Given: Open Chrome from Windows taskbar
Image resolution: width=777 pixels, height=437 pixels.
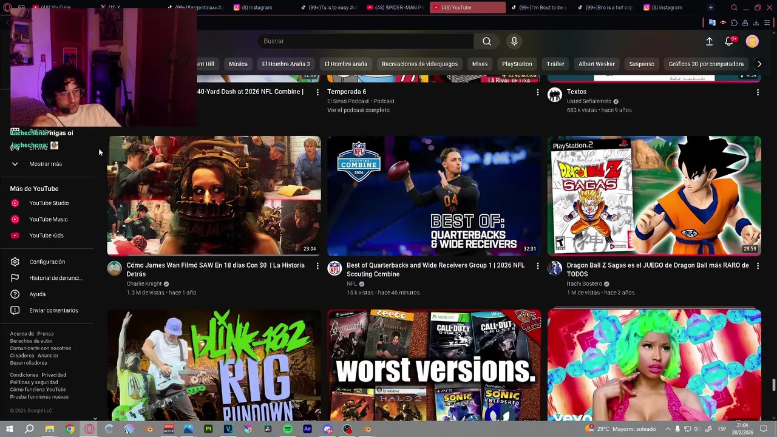Looking at the screenshot, I should (70, 429).
